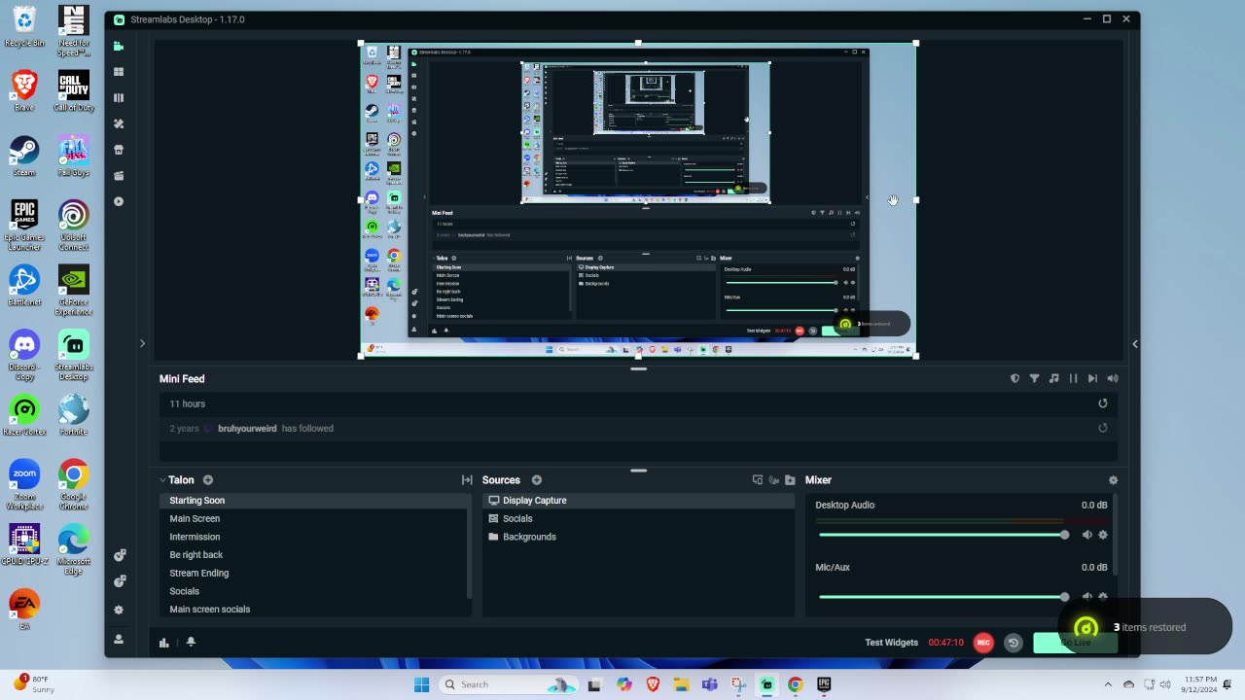Open the columns layout icon in sidebar
This screenshot has width=1245, height=700.
(x=119, y=98)
